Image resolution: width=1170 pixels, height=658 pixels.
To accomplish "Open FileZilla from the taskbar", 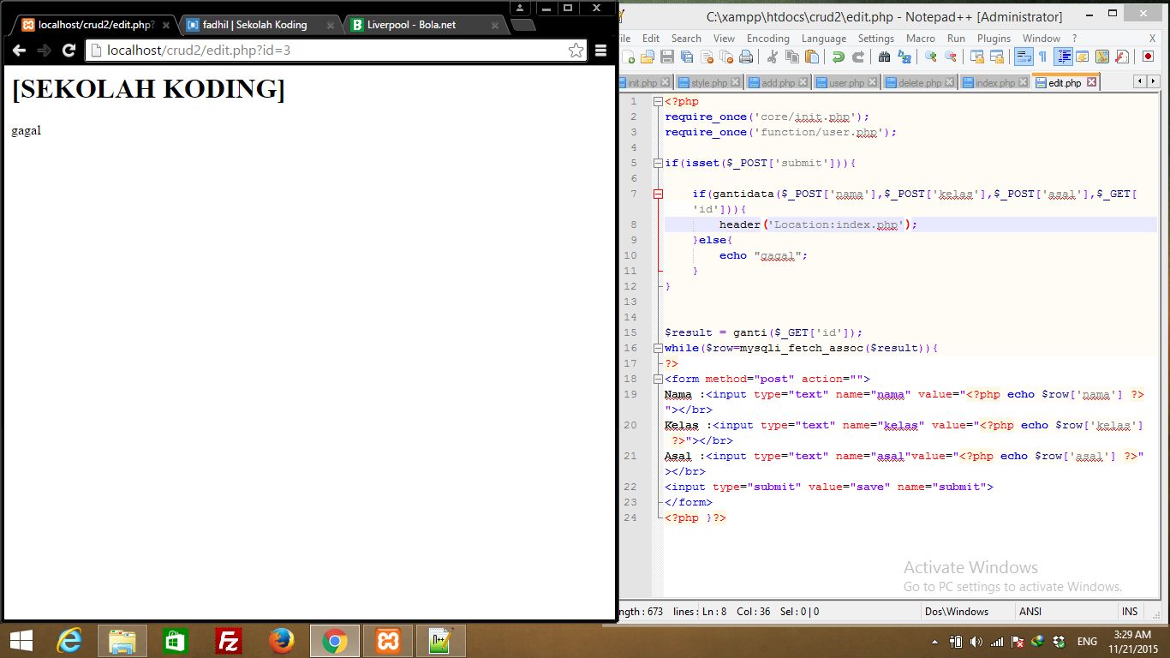I will 229,641.
